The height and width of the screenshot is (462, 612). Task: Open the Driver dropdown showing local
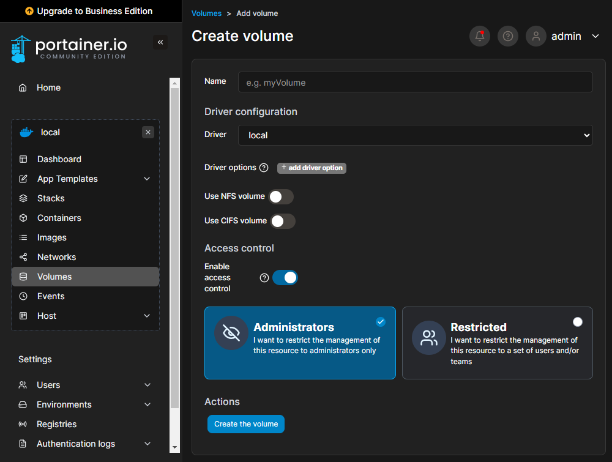pos(415,135)
